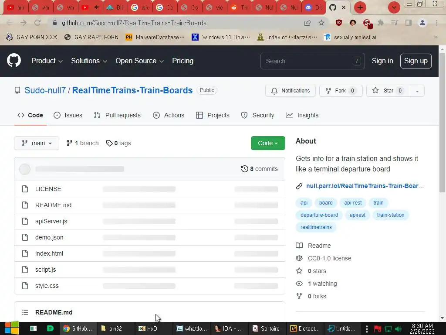446x335 pixels.
Task: Expand the Star lists dropdown arrow
Action: [x=417, y=91]
